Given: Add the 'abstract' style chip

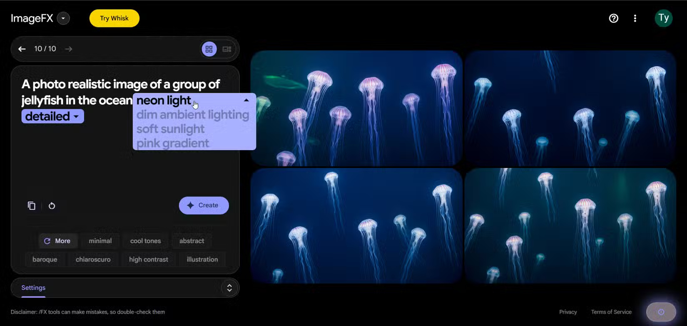Looking at the screenshot, I should pyautogui.click(x=192, y=241).
